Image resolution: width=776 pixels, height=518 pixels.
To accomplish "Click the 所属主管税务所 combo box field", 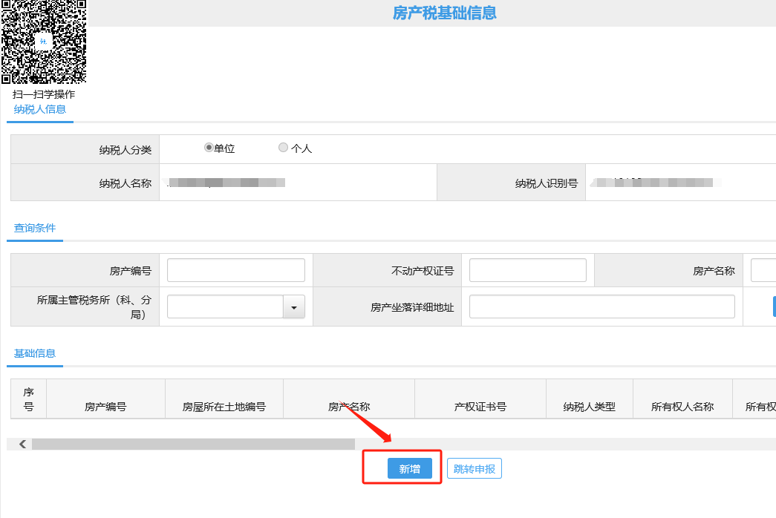I will 225,306.
